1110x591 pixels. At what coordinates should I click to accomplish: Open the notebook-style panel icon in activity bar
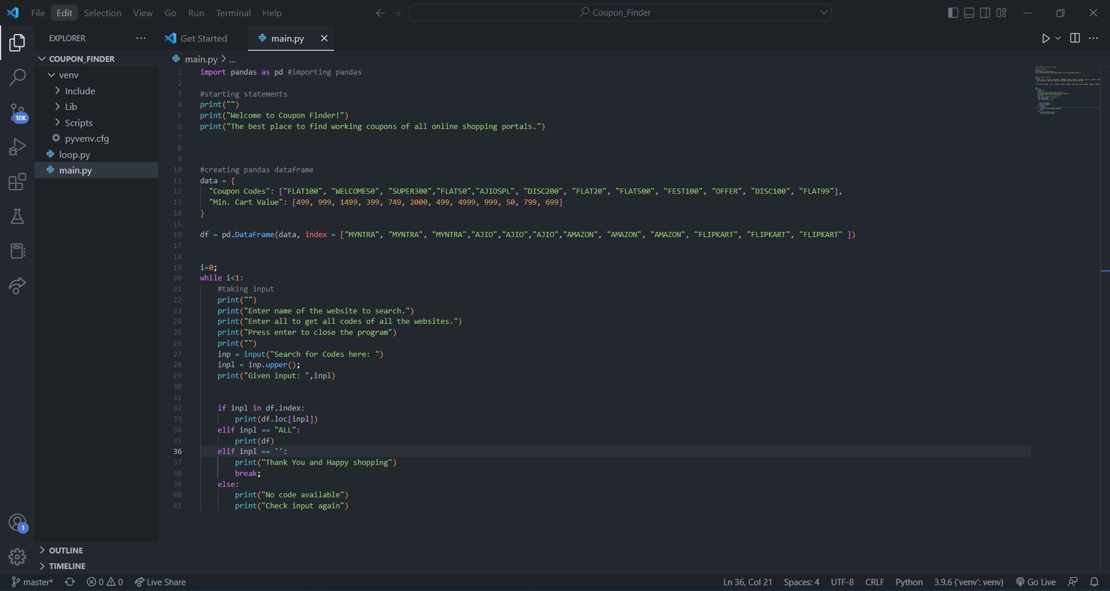[17, 251]
